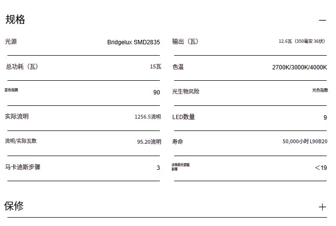
Task: Click the 保修 section heading
Action: coord(14,206)
